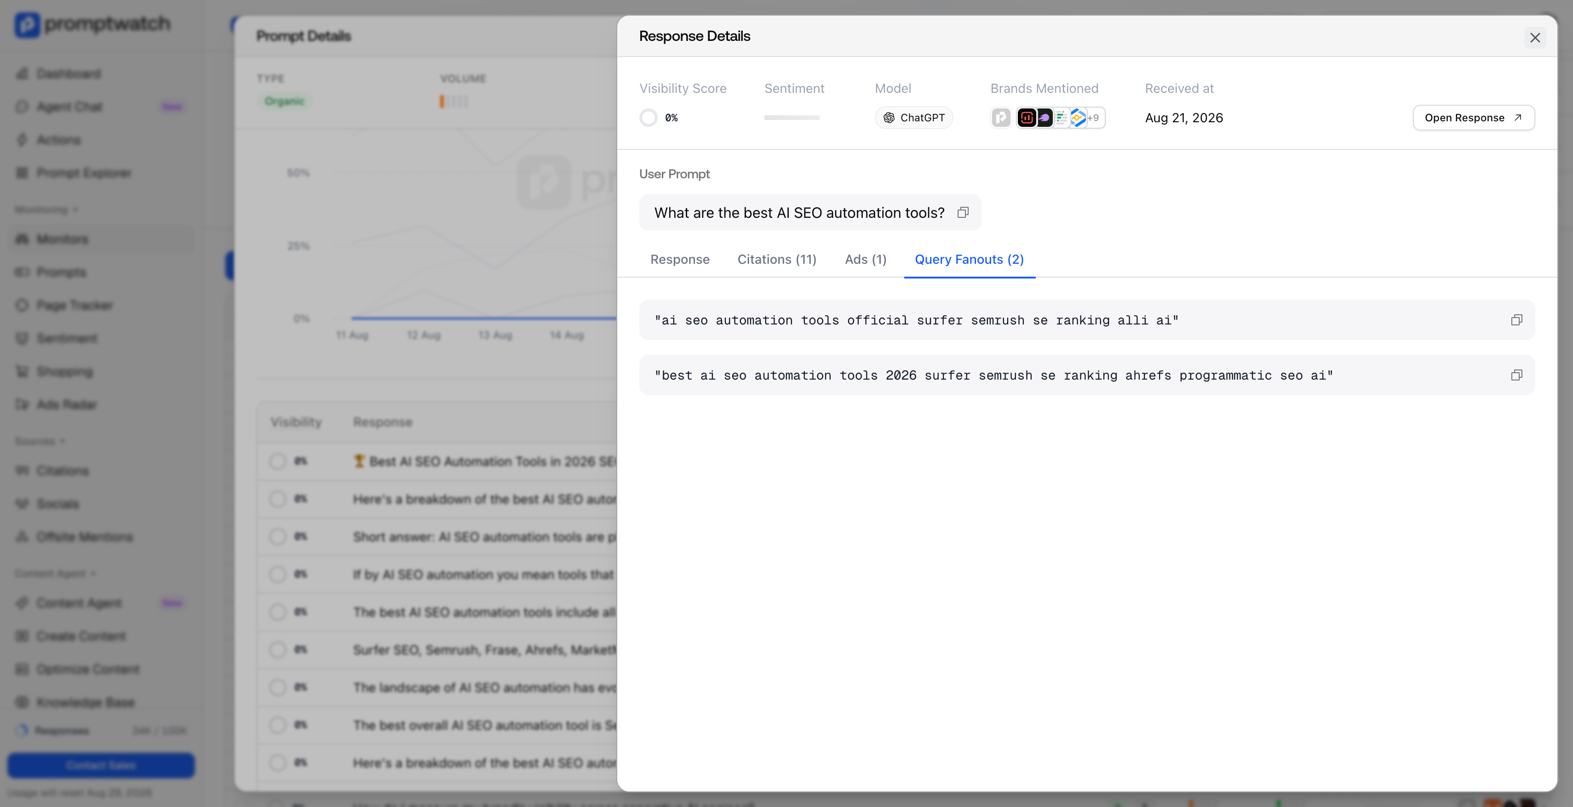1573x807 pixels.
Task: Click the Agent Chat icon in the sidebar
Action: click(x=22, y=107)
